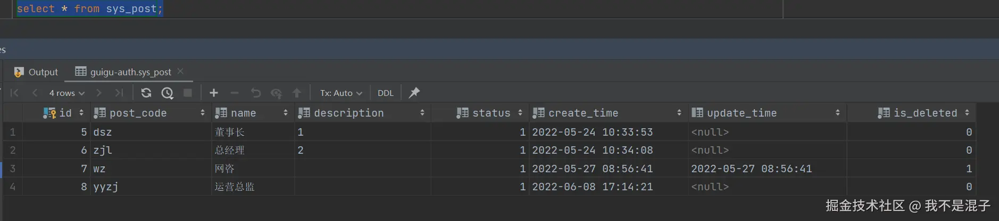The width and height of the screenshot is (999, 221).
Task: Submit changes with up arrow
Action: (x=297, y=93)
